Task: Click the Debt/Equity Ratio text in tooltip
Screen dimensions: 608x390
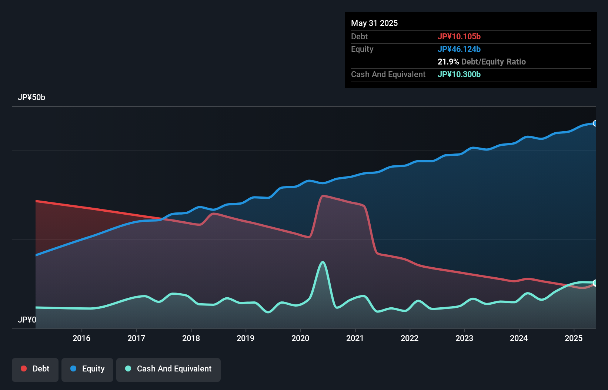Action: (494, 62)
